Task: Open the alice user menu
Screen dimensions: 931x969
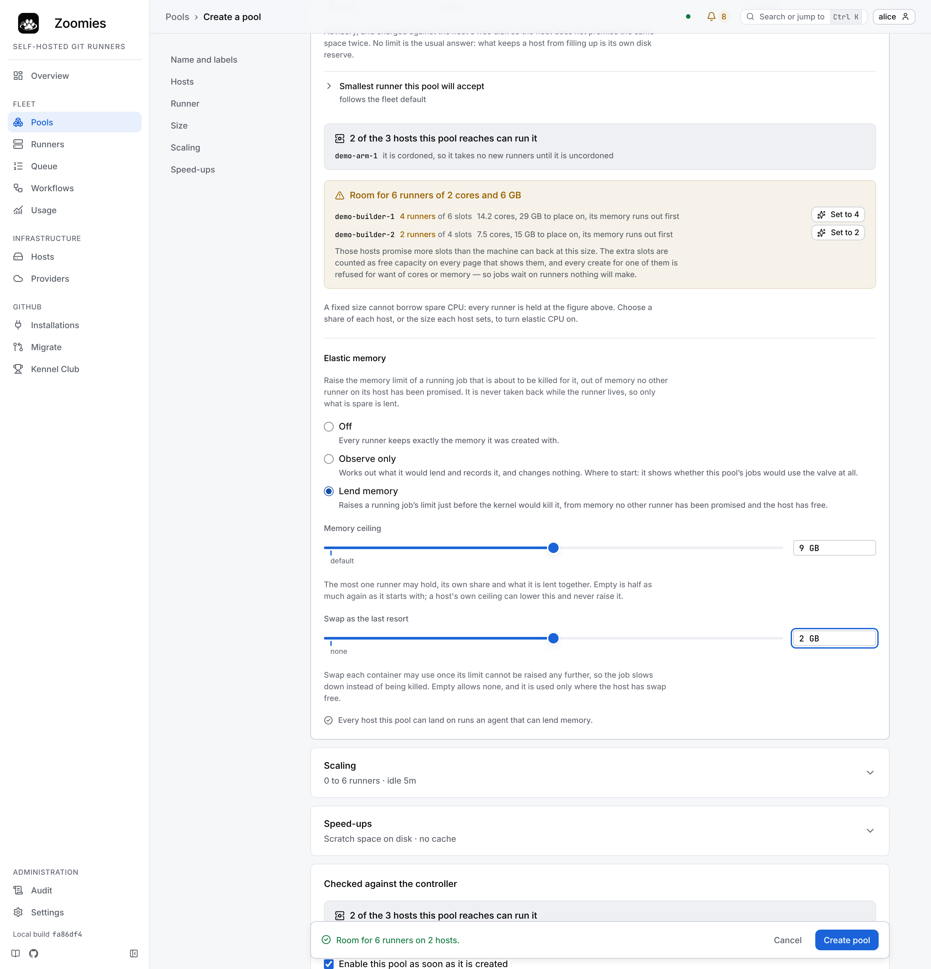Action: [894, 17]
